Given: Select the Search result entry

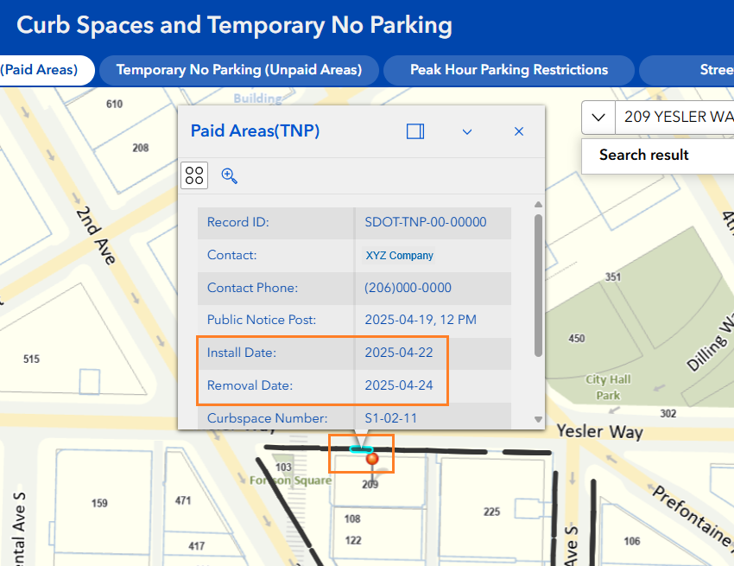Looking at the screenshot, I should tap(644, 156).
